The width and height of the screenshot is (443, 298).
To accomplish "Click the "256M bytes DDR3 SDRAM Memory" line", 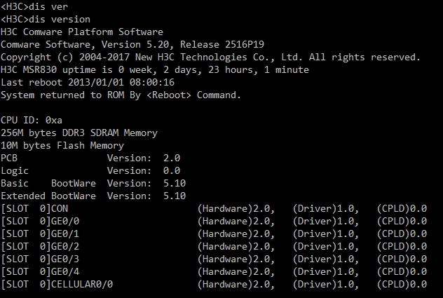I will pyautogui.click(x=79, y=133).
